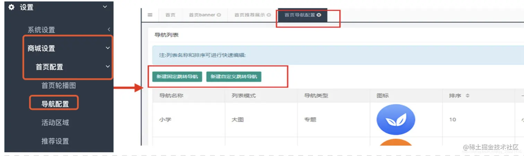Image resolution: width=524 pixels, height=156 pixels.
Task: Select the 首页导航配置 tab
Action: pos(303,15)
